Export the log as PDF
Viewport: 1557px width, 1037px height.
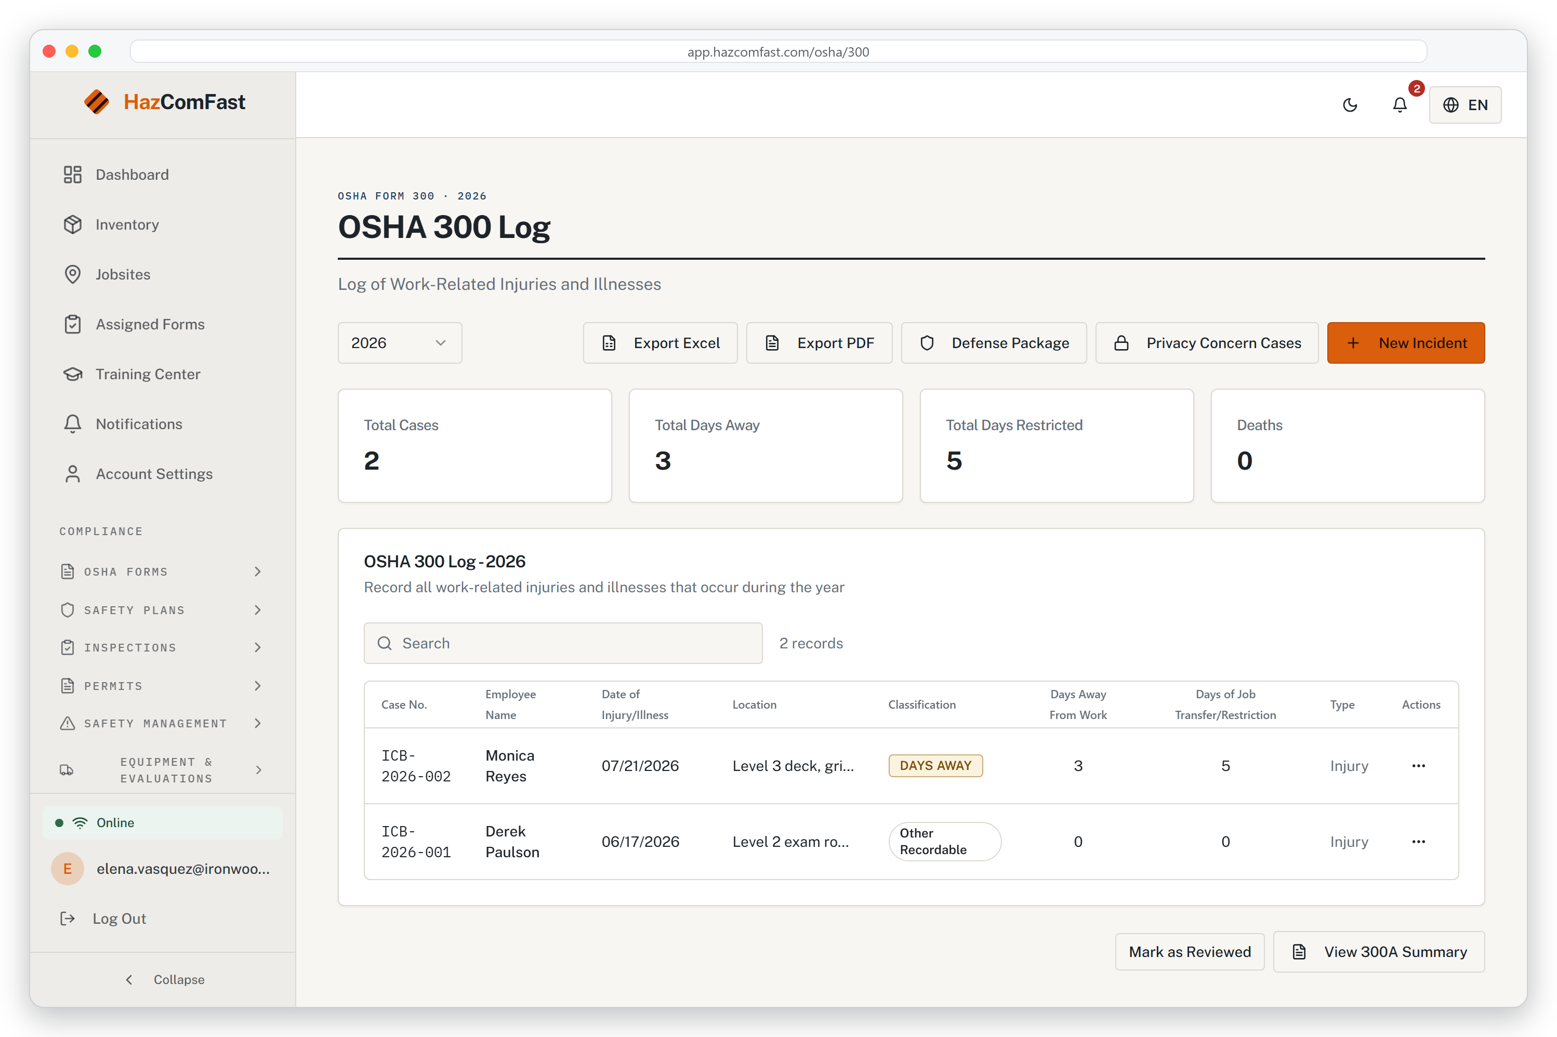point(820,342)
